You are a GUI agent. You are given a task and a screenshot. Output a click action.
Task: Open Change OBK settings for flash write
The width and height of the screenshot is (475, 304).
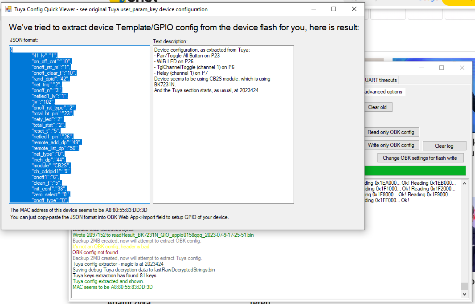coord(420,158)
